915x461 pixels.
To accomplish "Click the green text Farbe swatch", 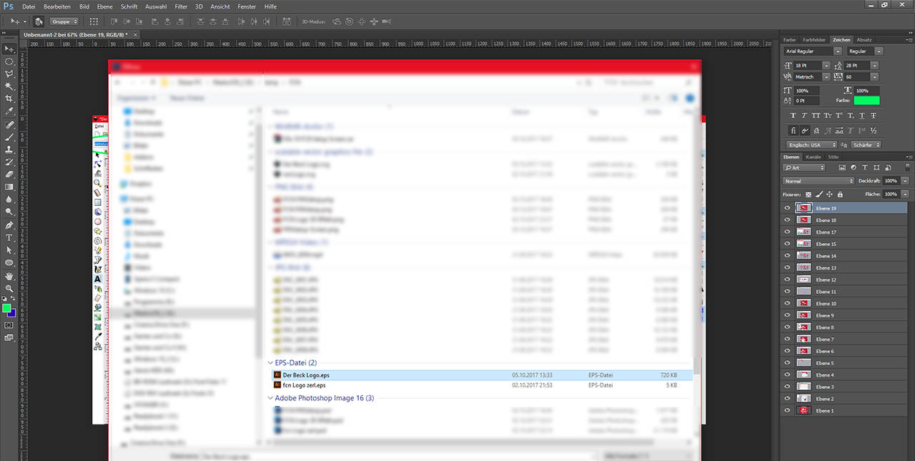I will click(866, 101).
